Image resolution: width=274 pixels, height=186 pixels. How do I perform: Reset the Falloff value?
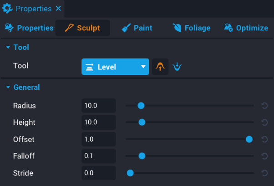click(264, 156)
